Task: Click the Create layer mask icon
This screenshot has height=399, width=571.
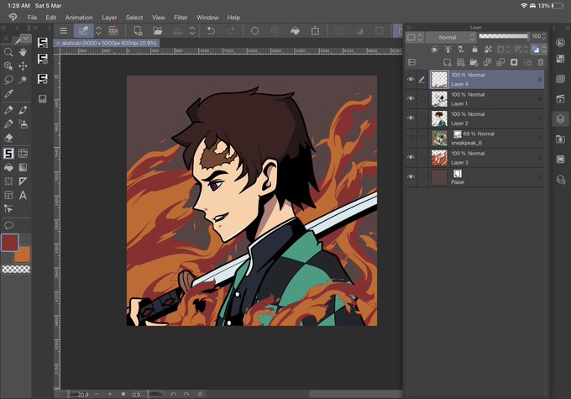Action: 514,62
